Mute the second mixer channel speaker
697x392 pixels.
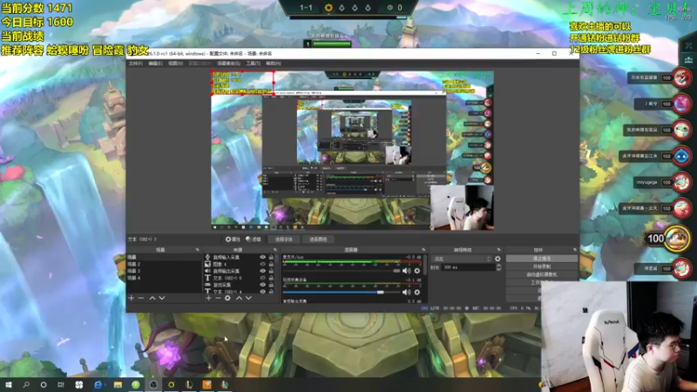click(406, 292)
